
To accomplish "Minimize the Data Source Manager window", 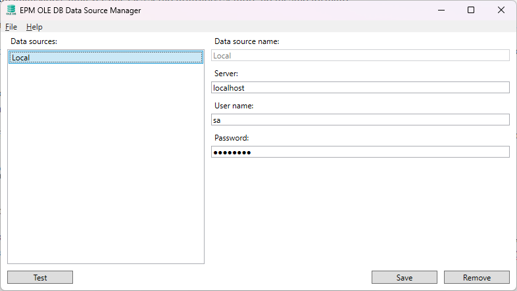I will pyautogui.click(x=441, y=11).
